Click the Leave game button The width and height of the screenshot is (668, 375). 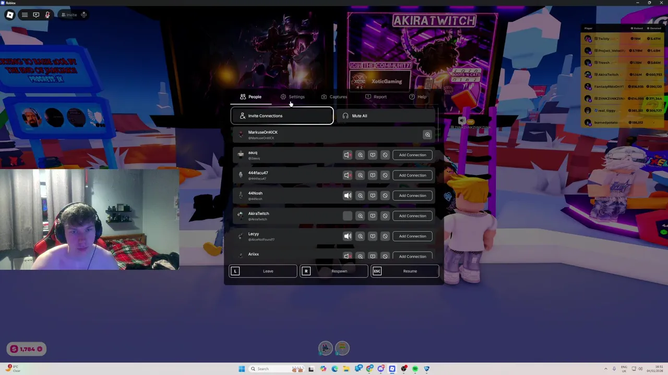coord(263,271)
